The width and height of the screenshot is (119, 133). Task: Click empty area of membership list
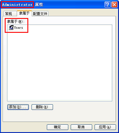[x=59, y=64]
